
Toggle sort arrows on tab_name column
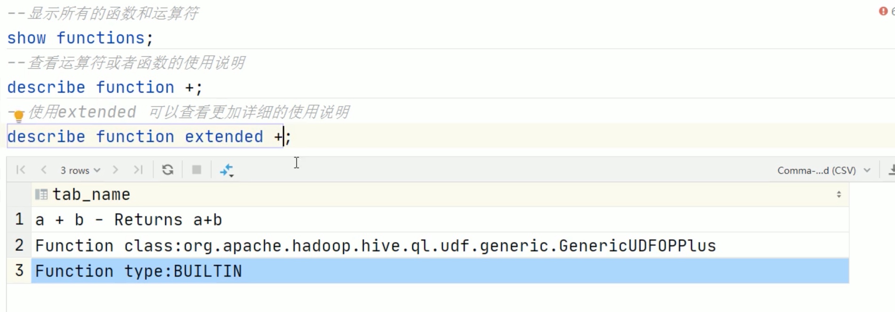click(839, 195)
